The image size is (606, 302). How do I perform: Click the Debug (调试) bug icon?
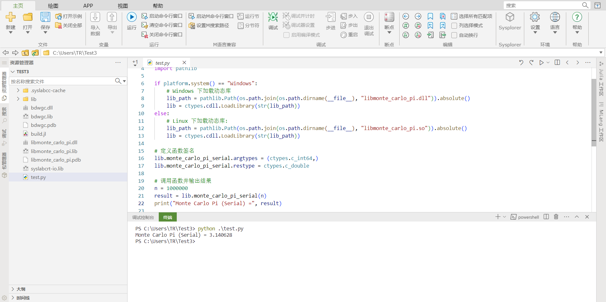point(273,17)
